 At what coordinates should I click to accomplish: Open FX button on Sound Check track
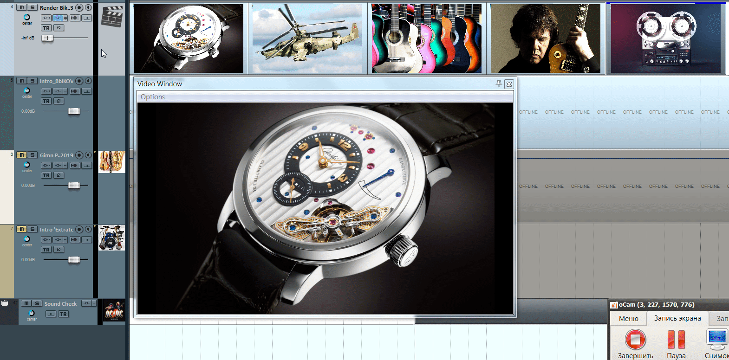coord(86,303)
